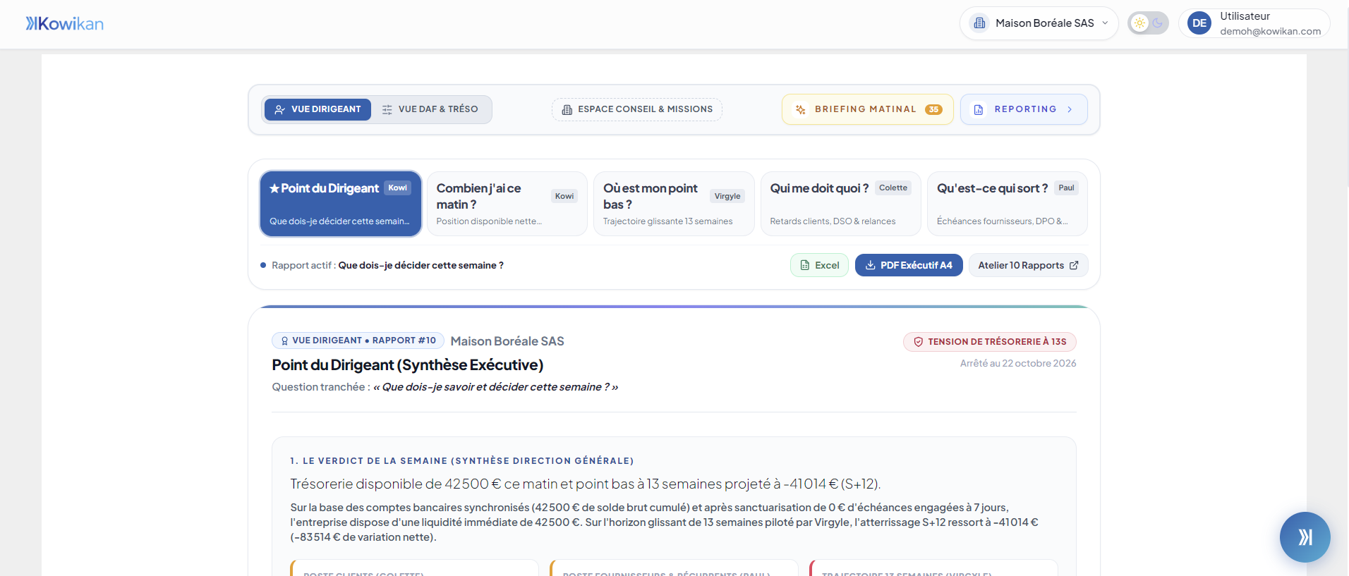Click the shield icon in the tension alert
1349x576 pixels.
[x=918, y=342]
